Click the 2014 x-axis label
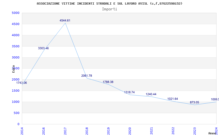 22,131
